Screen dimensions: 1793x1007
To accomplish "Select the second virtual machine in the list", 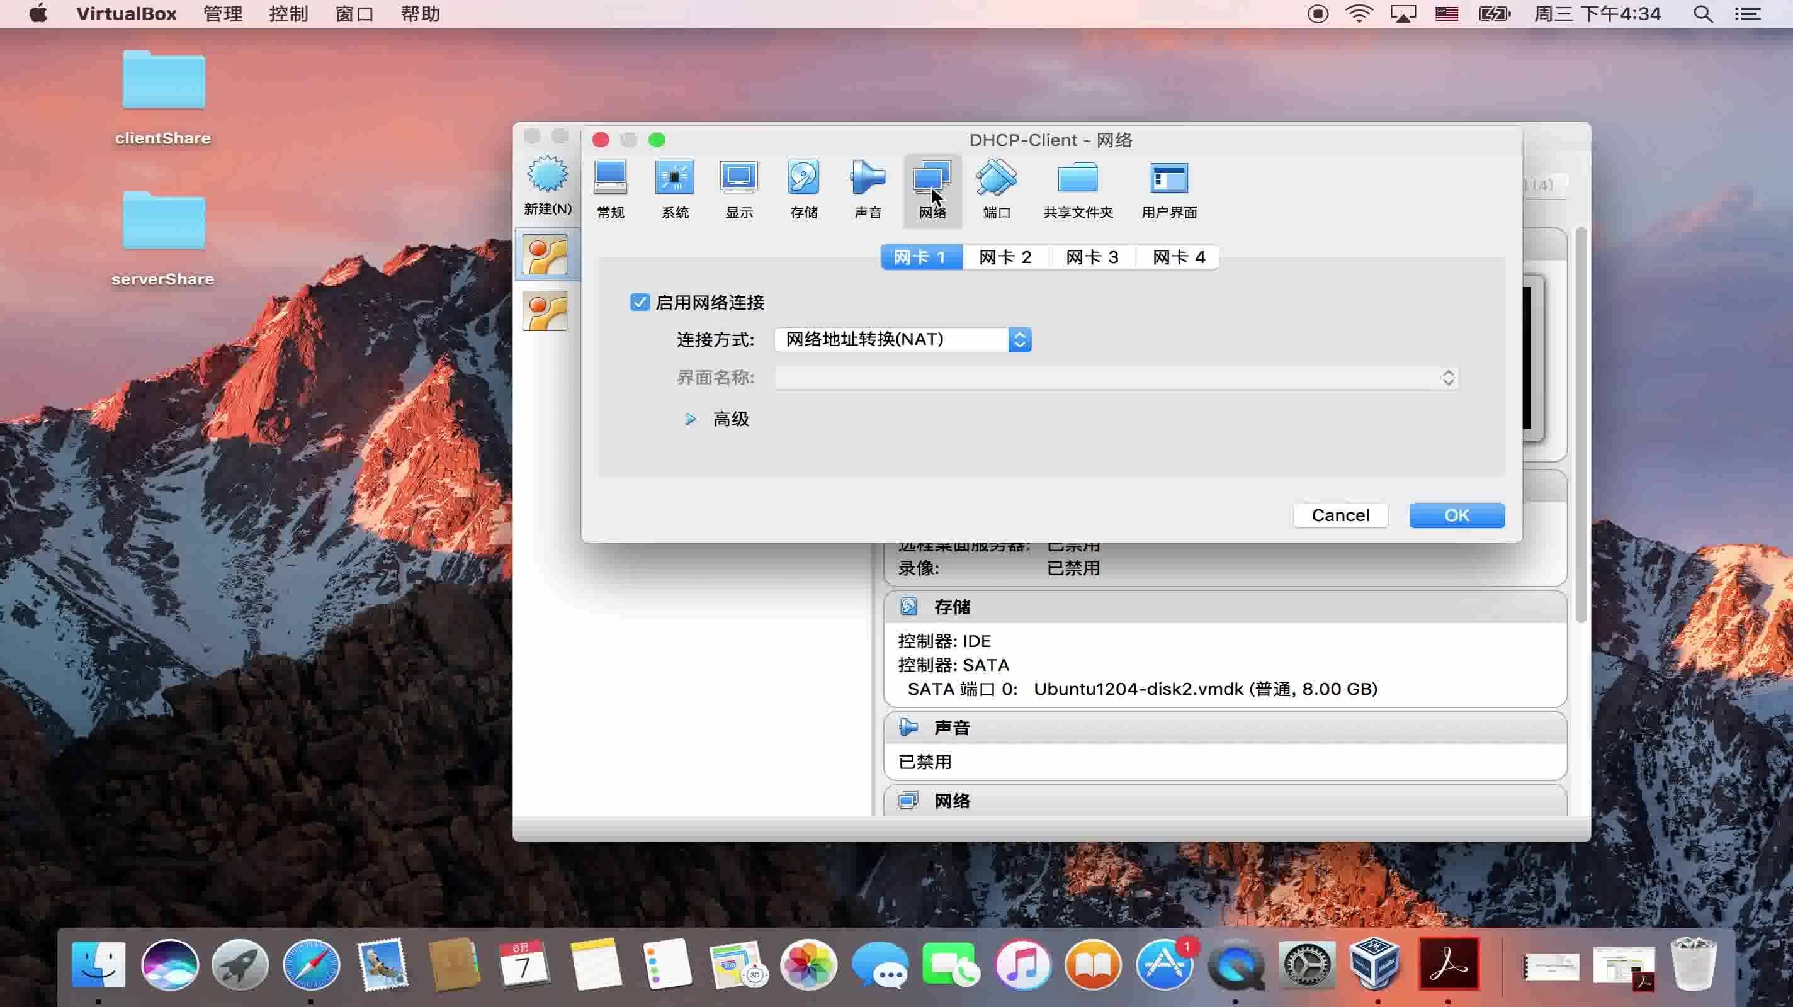I will [x=545, y=311].
